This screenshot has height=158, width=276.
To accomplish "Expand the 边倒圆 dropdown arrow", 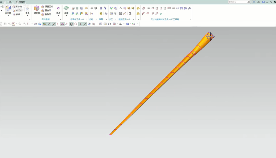I will point(8,16).
